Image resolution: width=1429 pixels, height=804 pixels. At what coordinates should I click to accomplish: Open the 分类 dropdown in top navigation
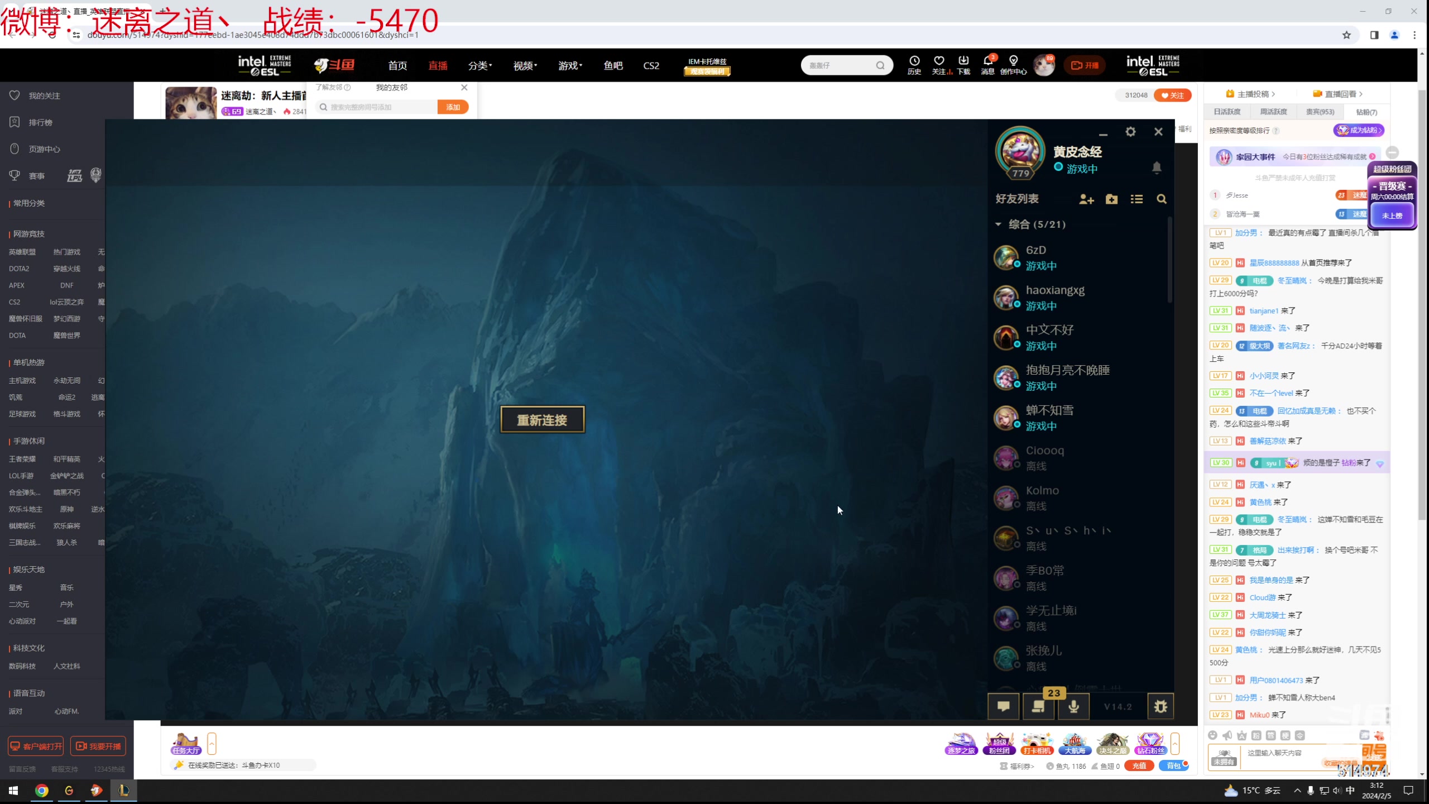click(x=479, y=66)
